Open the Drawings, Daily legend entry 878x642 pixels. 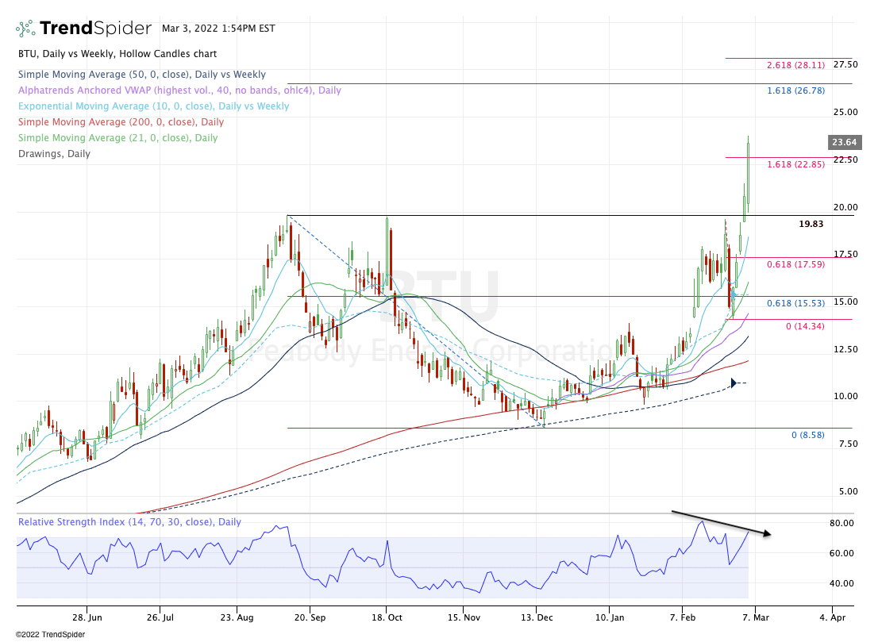[54, 154]
